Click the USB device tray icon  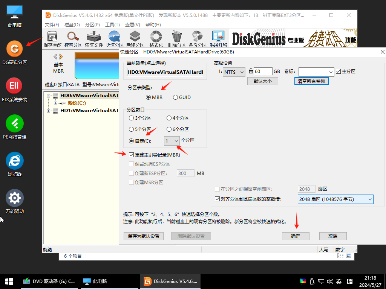[x=312, y=281]
